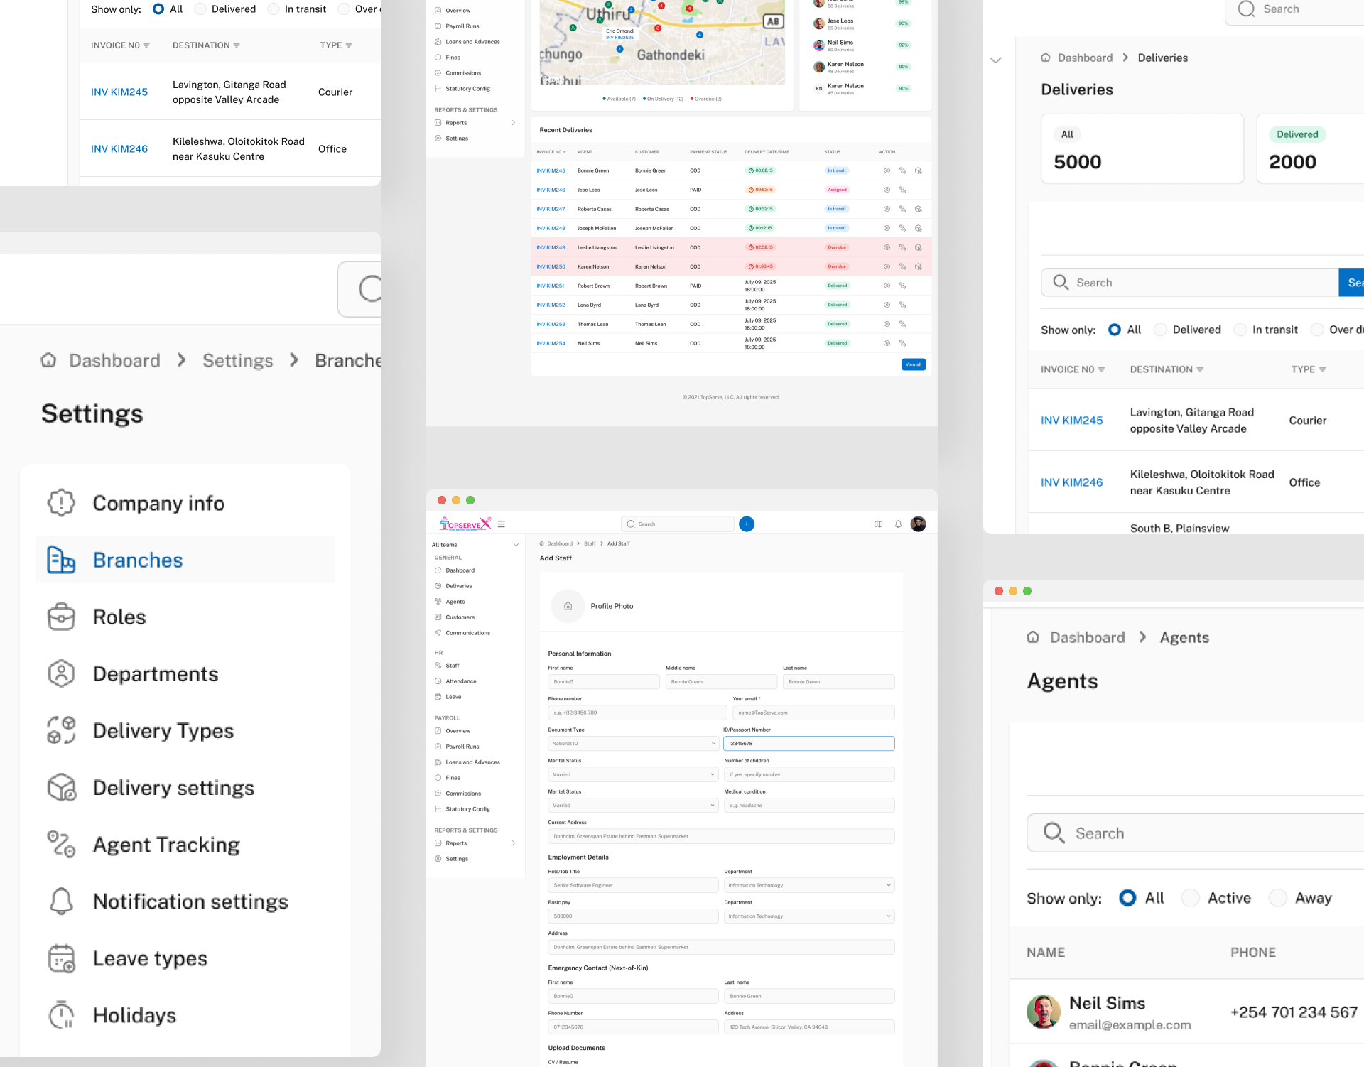Open the Document Type National ID dropdown
This screenshot has width=1364, height=1067.
(x=632, y=744)
